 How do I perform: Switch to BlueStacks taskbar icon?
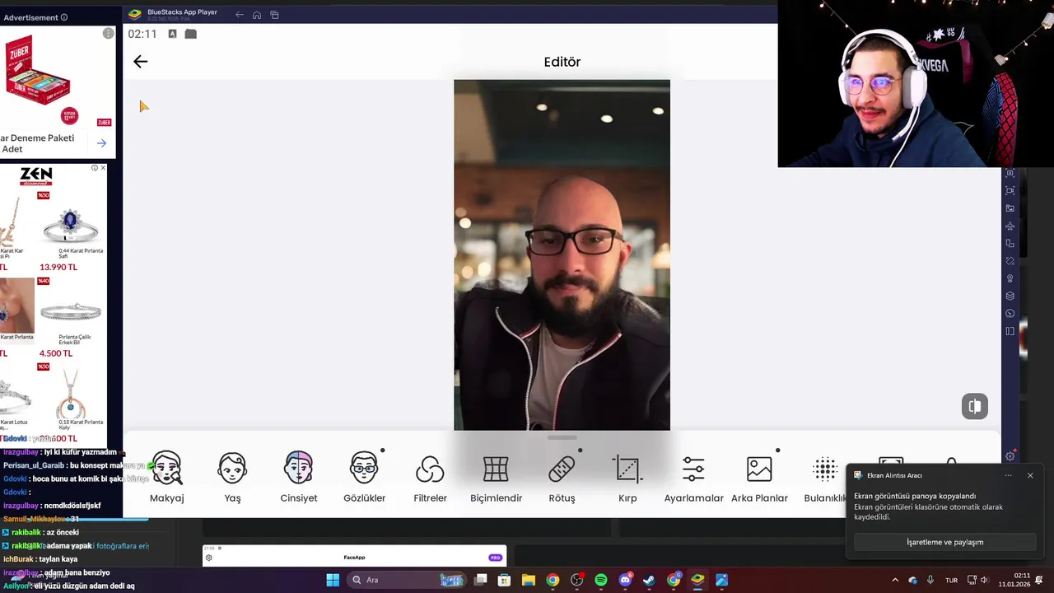tap(697, 580)
